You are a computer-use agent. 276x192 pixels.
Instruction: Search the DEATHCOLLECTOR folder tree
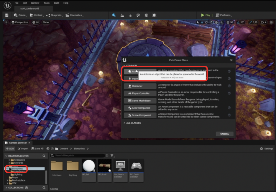[x=44, y=156]
